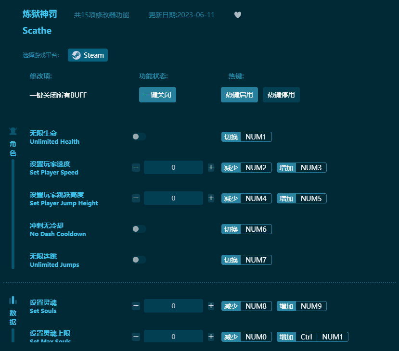
Task: Click minus next to Set Max Souls
Action: (136, 337)
